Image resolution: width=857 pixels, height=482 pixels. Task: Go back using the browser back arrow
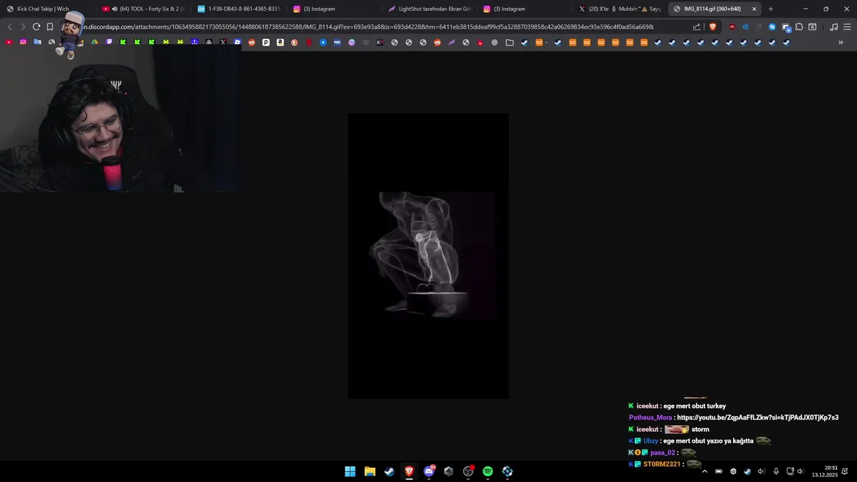(9, 27)
